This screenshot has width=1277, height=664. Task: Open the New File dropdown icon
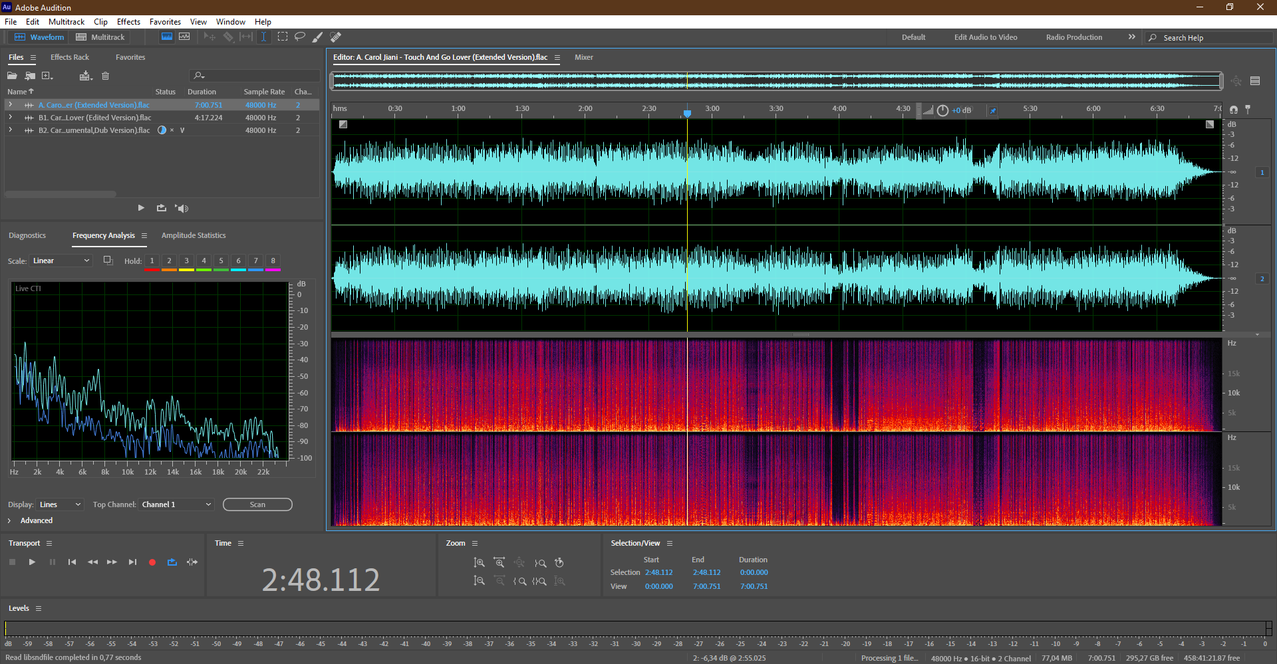click(x=48, y=76)
